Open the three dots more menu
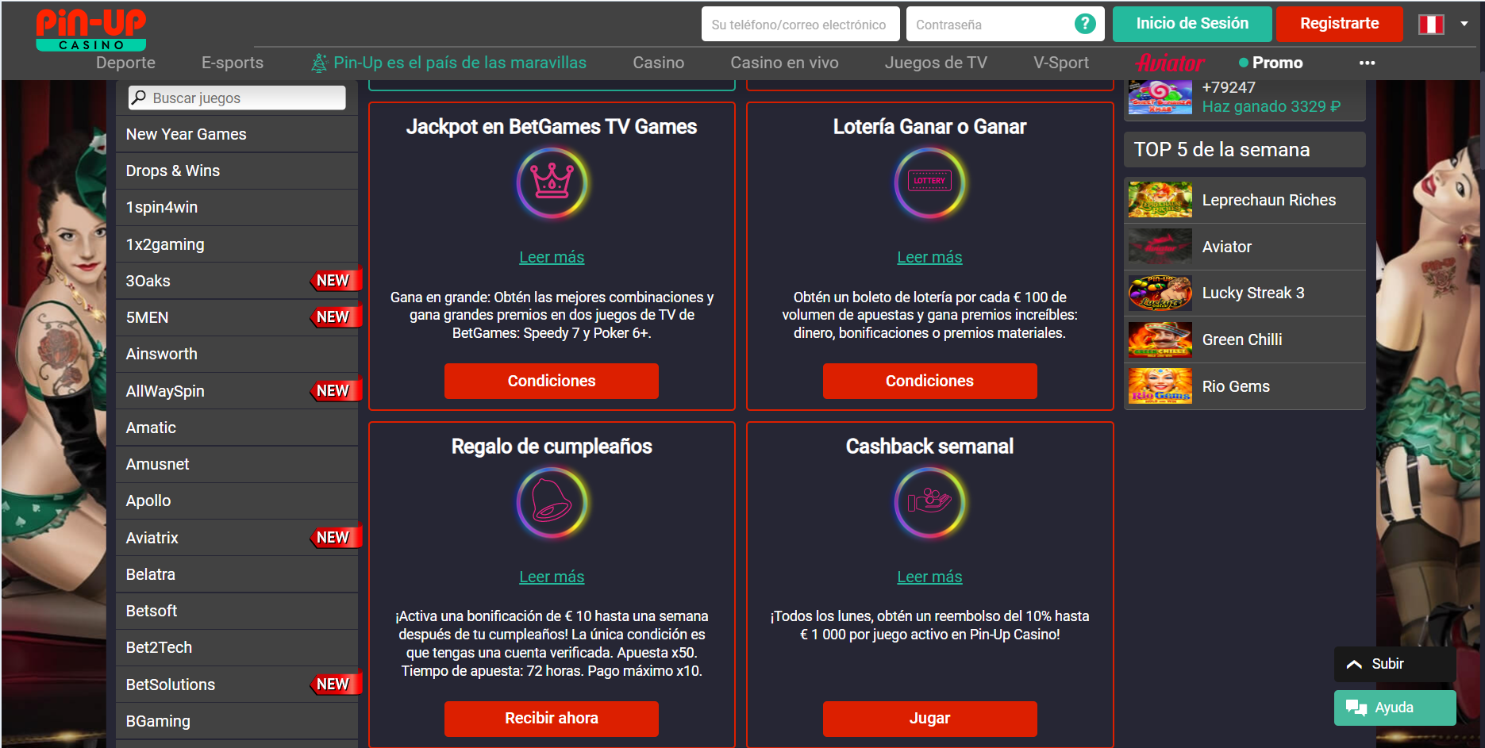 click(x=1367, y=63)
